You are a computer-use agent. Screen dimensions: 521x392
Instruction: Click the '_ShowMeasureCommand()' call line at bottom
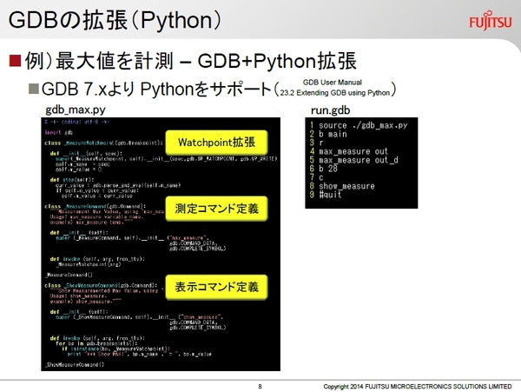tap(75, 364)
